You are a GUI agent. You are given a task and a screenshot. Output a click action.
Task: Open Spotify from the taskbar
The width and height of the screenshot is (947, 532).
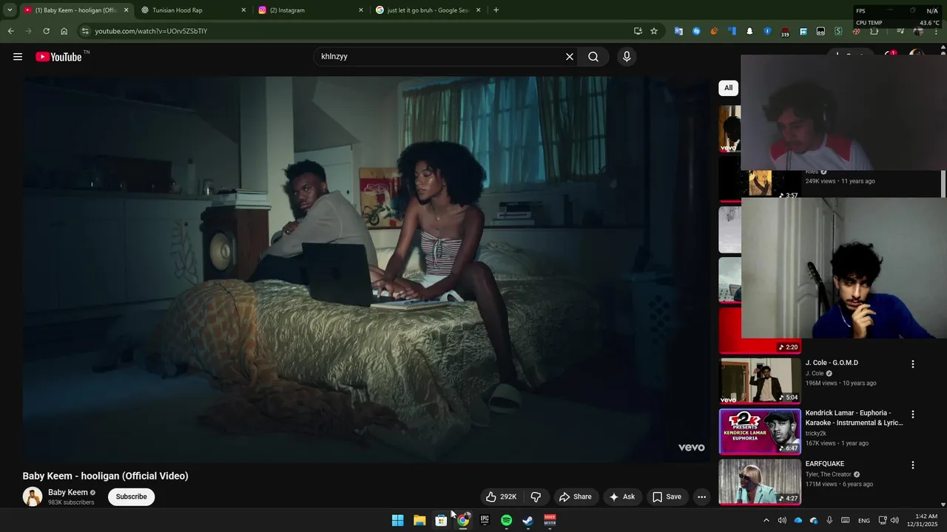pyautogui.click(x=506, y=520)
